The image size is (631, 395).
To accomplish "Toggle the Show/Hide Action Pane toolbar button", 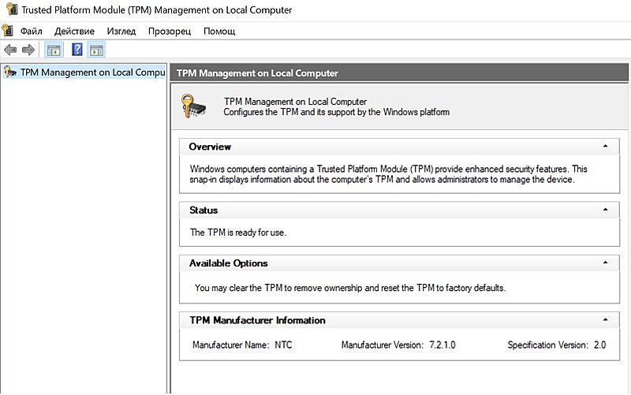I will (x=96, y=50).
